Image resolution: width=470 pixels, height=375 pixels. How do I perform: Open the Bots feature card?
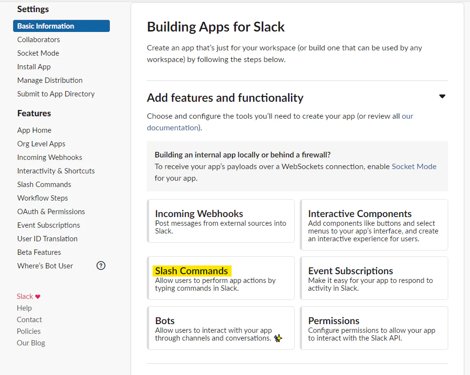pos(221,328)
